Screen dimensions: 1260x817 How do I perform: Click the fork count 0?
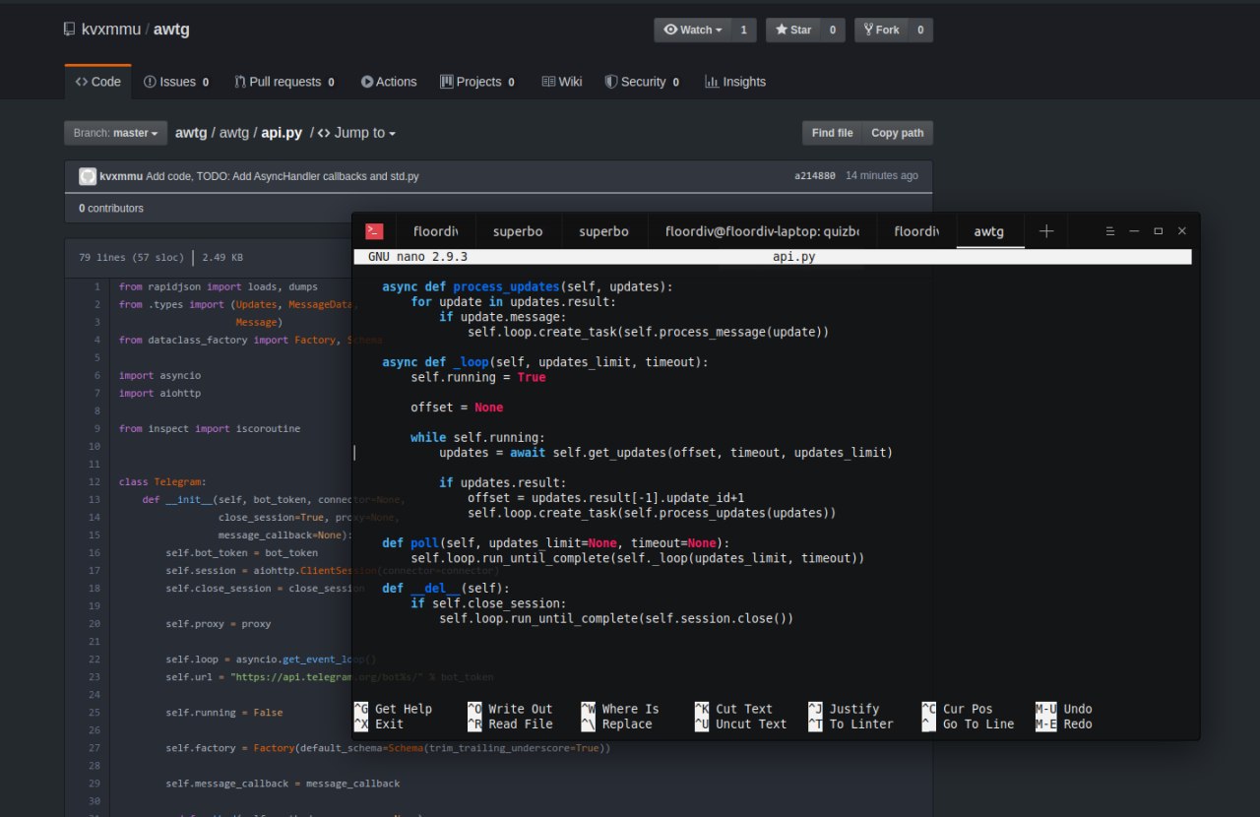[920, 30]
